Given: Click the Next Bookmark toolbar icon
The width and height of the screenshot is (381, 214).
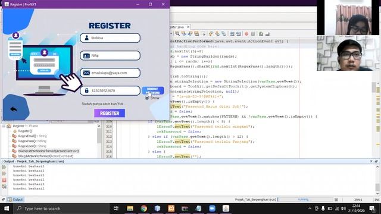Looking at the screenshot, I should pyautogui.click(x=217, y=34).
